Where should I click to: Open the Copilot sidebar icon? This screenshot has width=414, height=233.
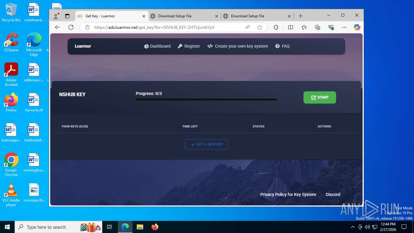[x=357, y=27]
